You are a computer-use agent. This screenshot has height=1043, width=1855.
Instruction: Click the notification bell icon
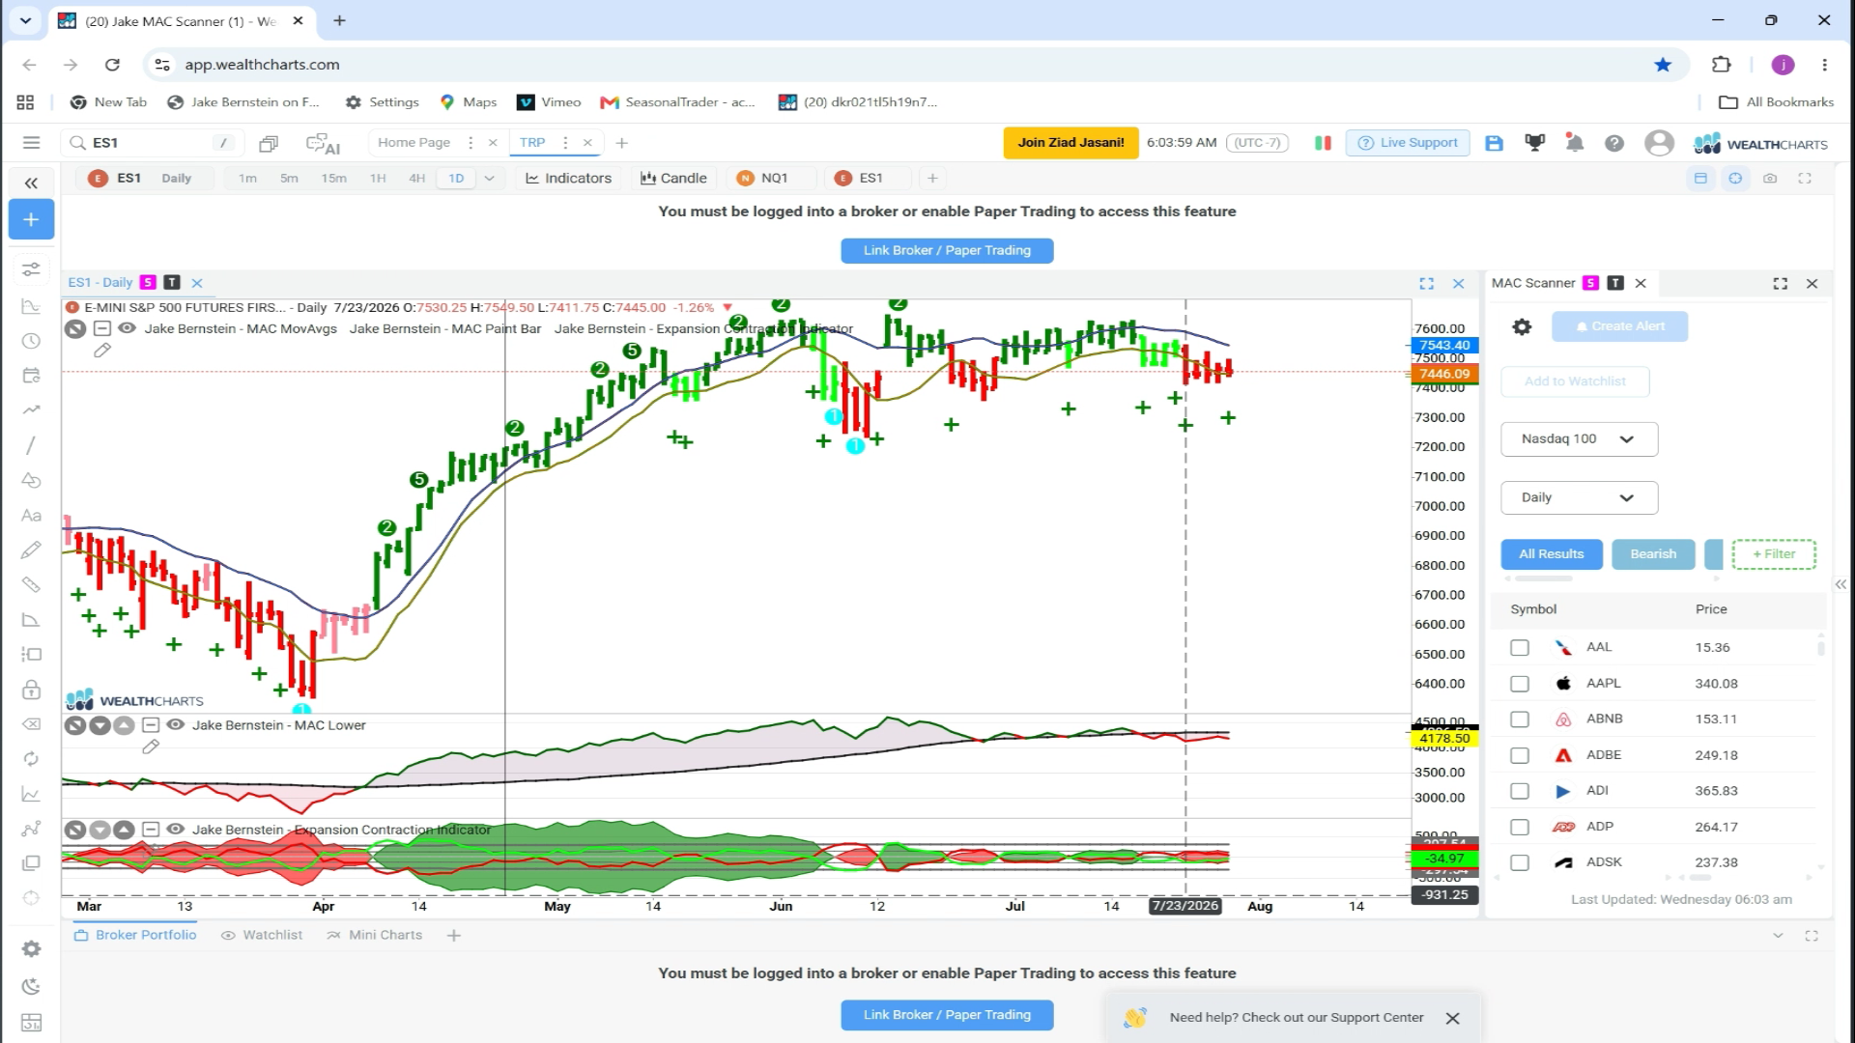click(1574, 143)
